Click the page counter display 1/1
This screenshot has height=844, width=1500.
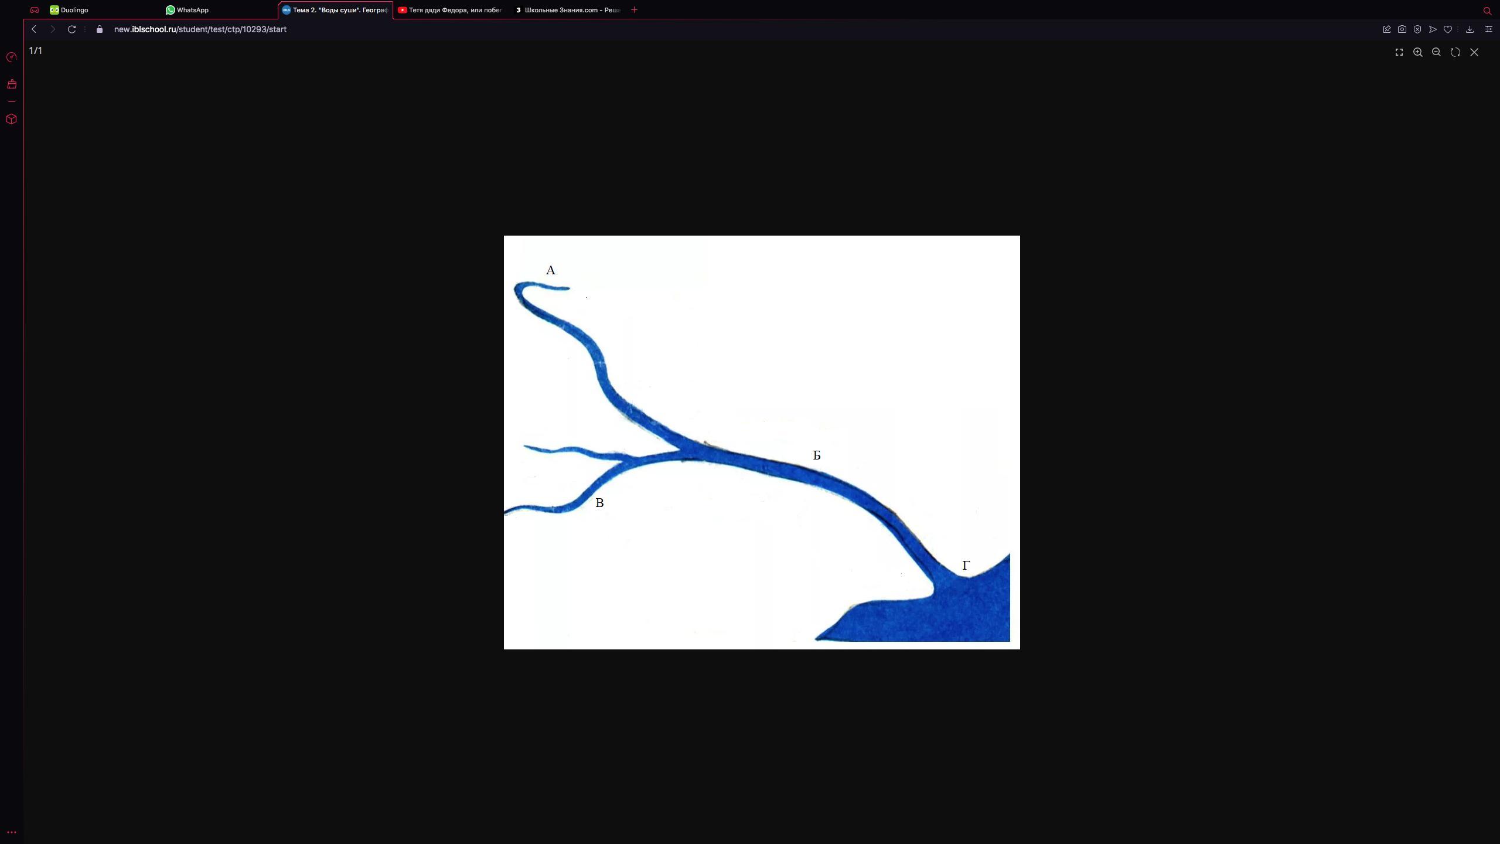pos(36,50)
